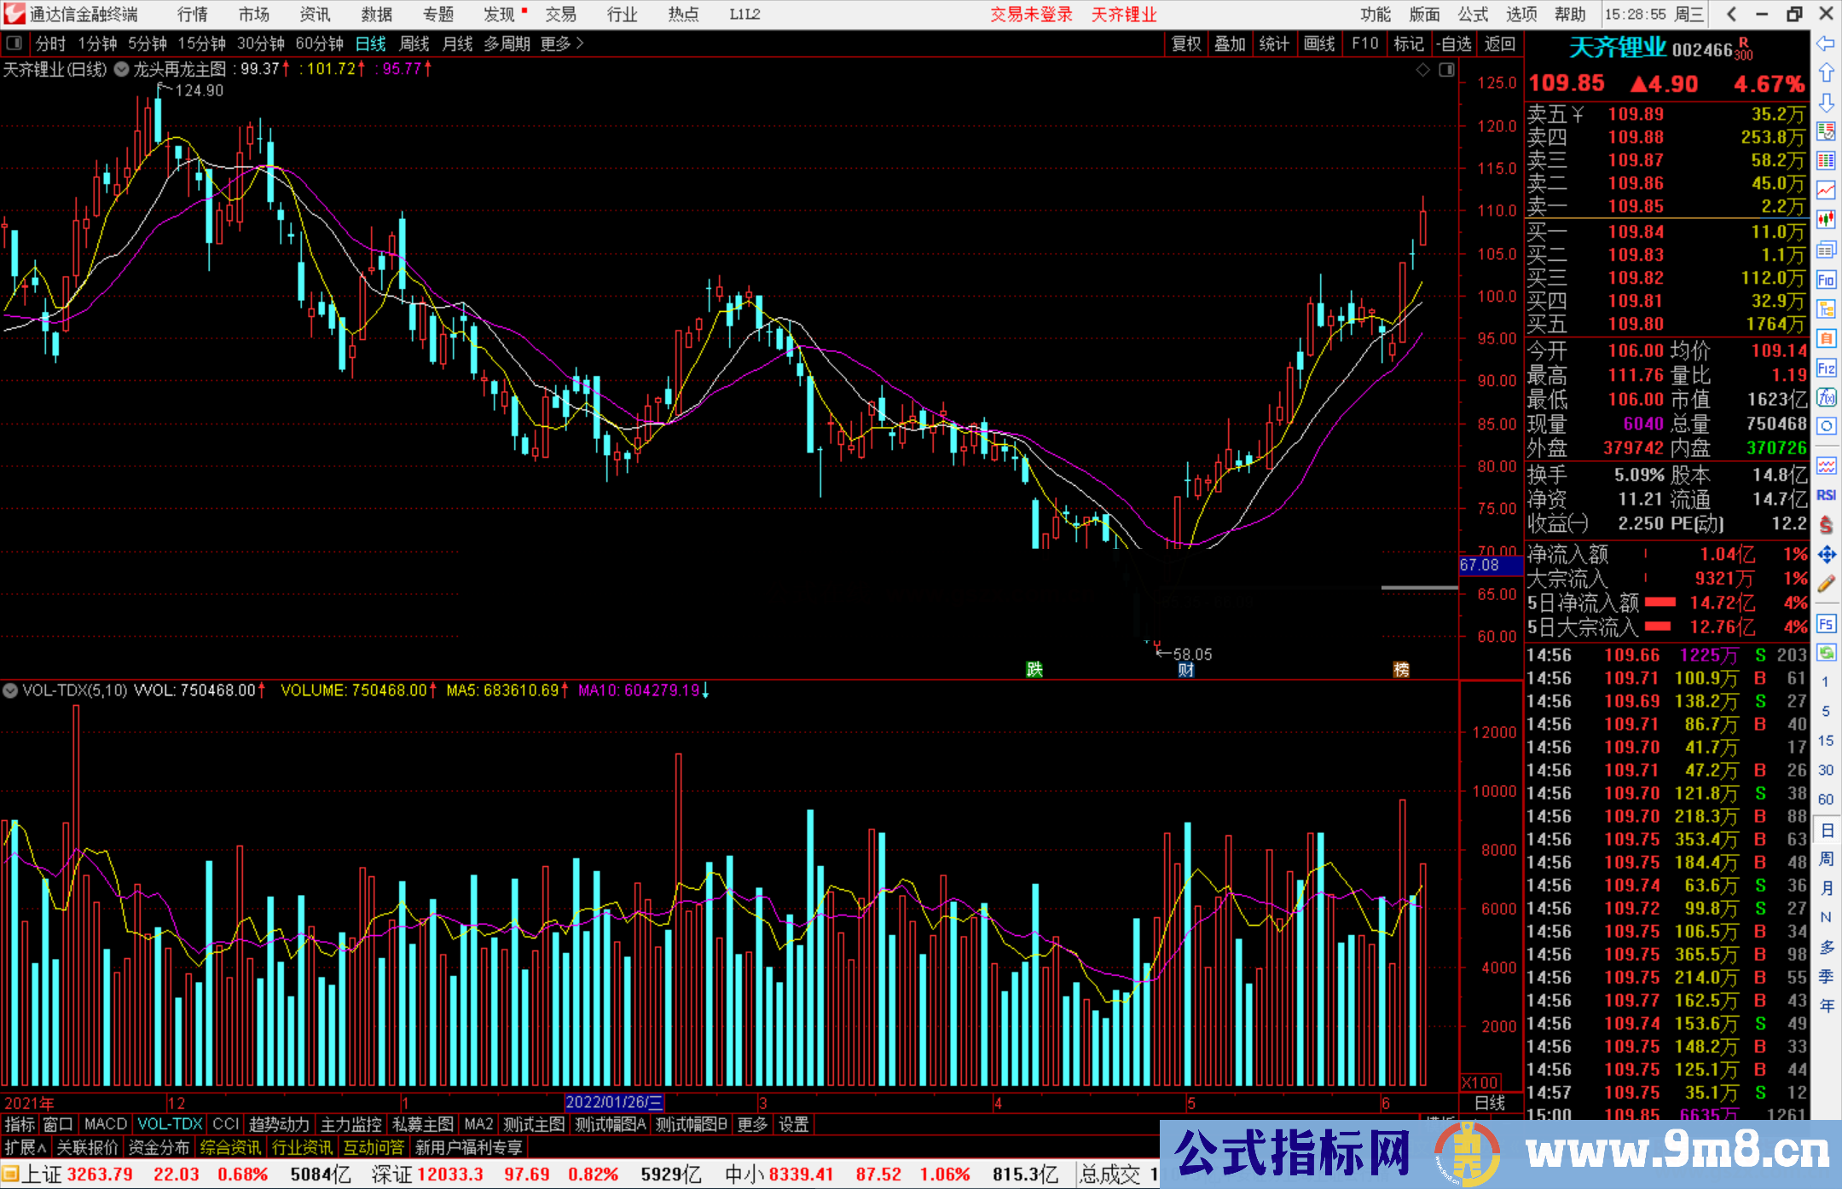Click the RSI indicator icon in sidebar
Screen dimensions: 1842x1189
(1826, 495)
